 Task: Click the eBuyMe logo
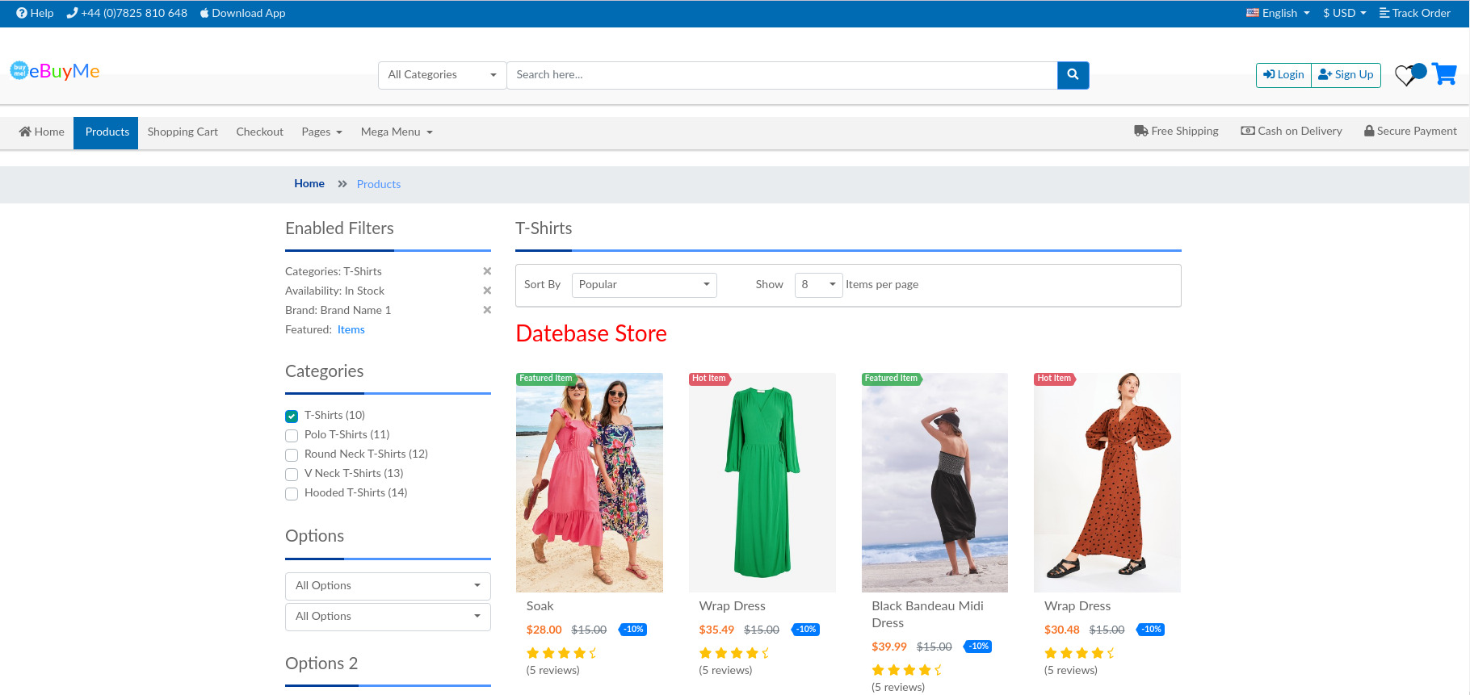[x=55, y=71]
